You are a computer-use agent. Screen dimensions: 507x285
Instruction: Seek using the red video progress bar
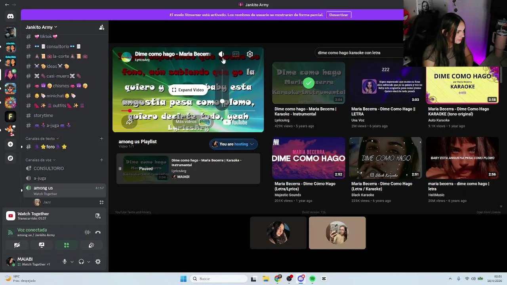188,111
